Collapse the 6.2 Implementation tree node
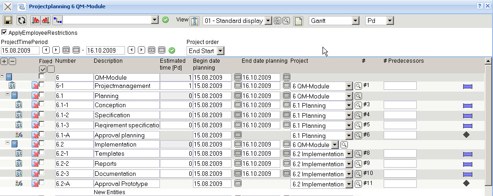This screenshot has width=493, height=196. click(x=7, y=143)
